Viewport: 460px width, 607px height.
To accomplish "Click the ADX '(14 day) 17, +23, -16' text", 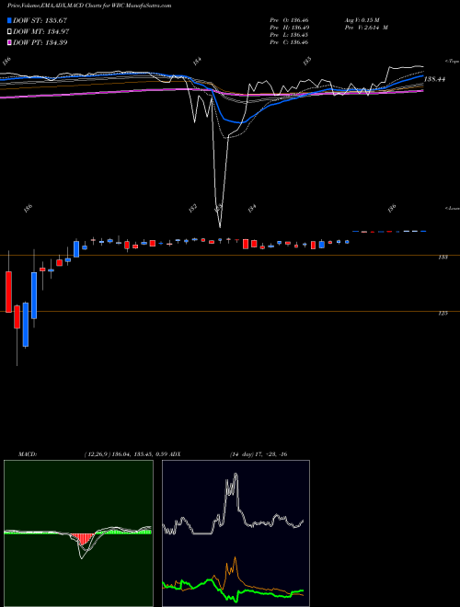I will (x=258, y=454).
